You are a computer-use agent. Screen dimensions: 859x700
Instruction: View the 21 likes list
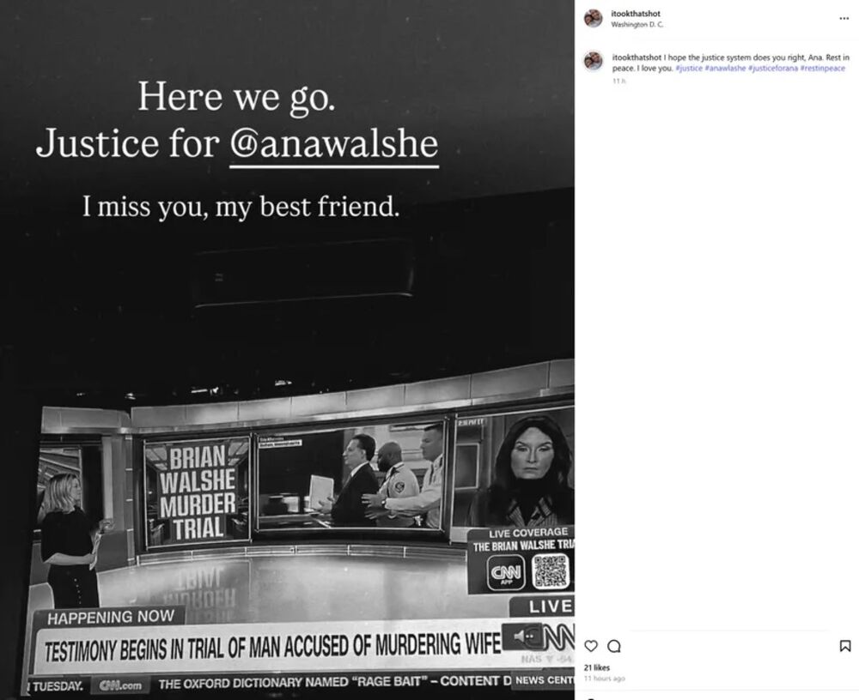pyautogui.click(x=597, y=667)
